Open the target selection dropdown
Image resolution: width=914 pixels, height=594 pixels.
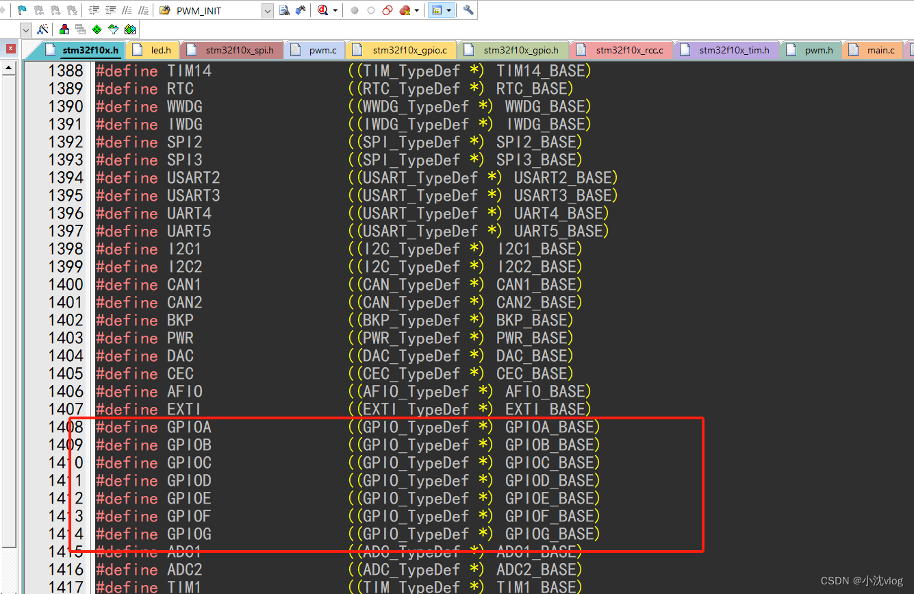click(x=26, y=29)
